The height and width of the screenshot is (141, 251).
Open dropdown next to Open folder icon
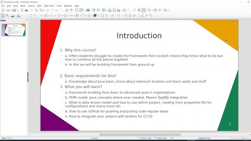tap(11, 11)
